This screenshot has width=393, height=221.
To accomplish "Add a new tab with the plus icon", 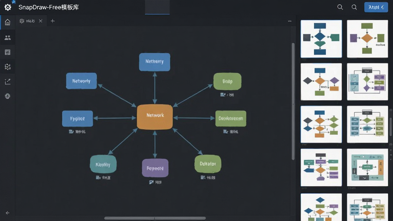I will click(52, 21).
